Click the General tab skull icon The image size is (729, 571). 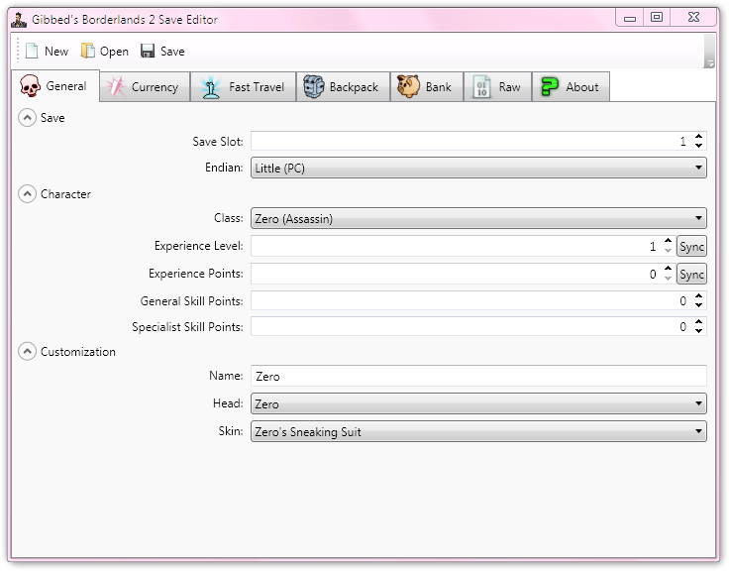coord(31,86)
